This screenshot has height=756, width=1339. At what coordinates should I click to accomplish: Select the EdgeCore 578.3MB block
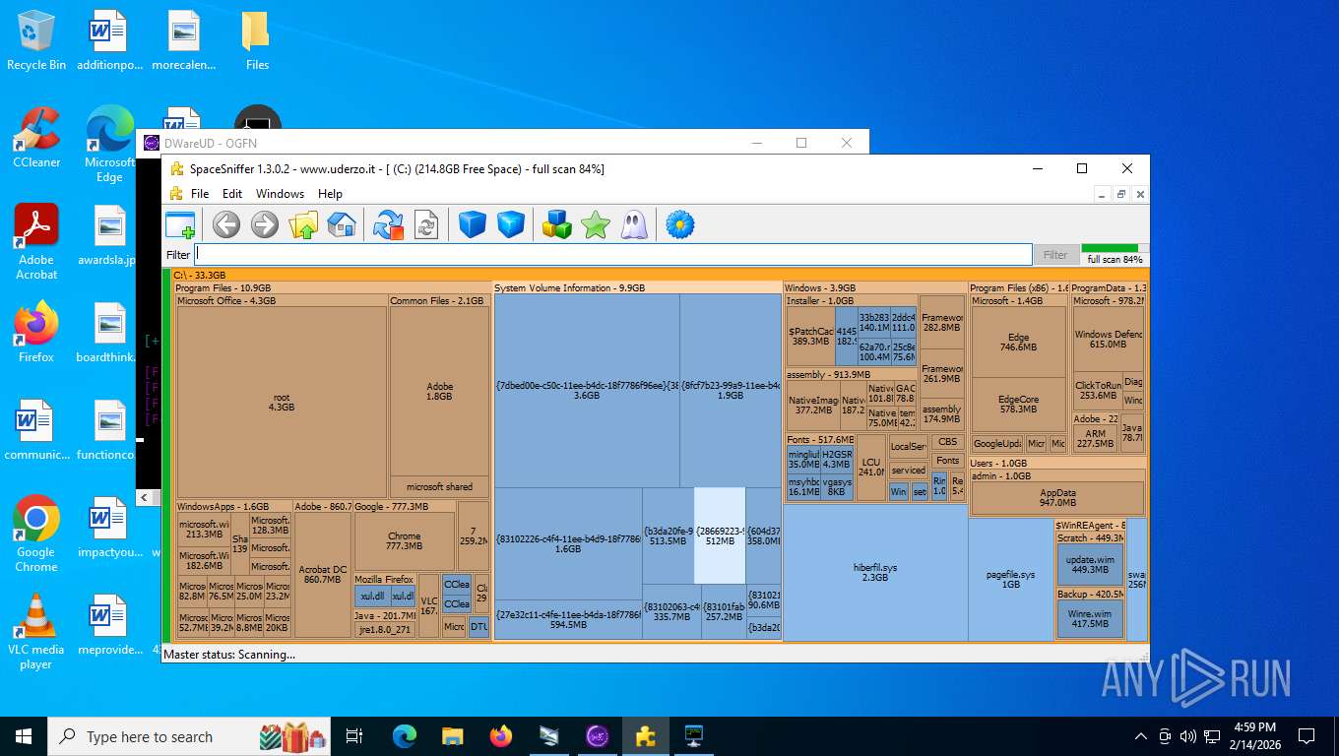(1018, 405)
